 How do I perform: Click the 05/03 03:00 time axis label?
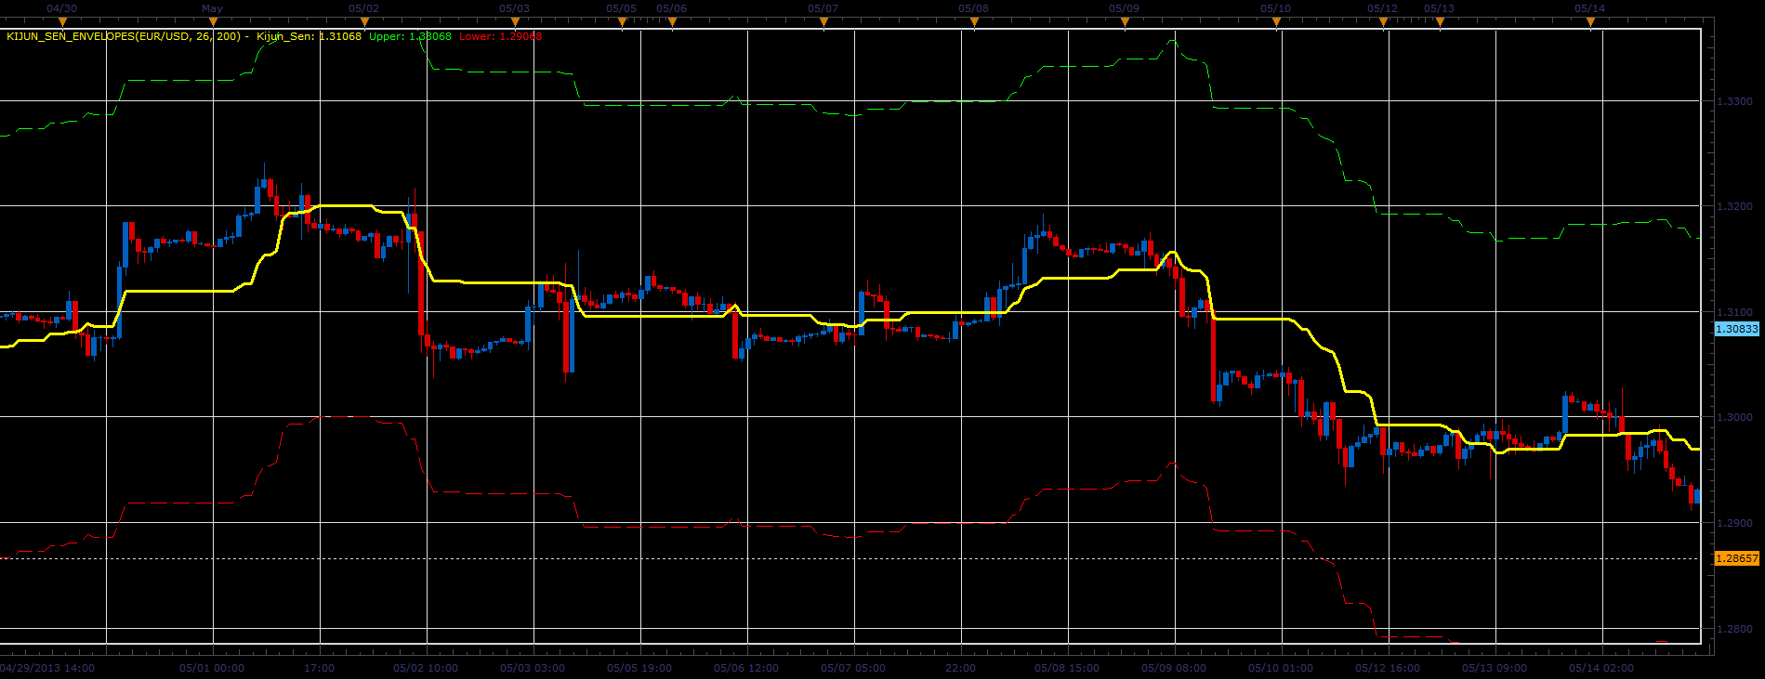pos(533,668)
